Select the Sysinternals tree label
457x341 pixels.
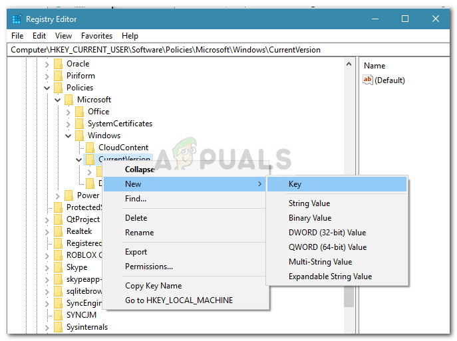click(87, 327)
